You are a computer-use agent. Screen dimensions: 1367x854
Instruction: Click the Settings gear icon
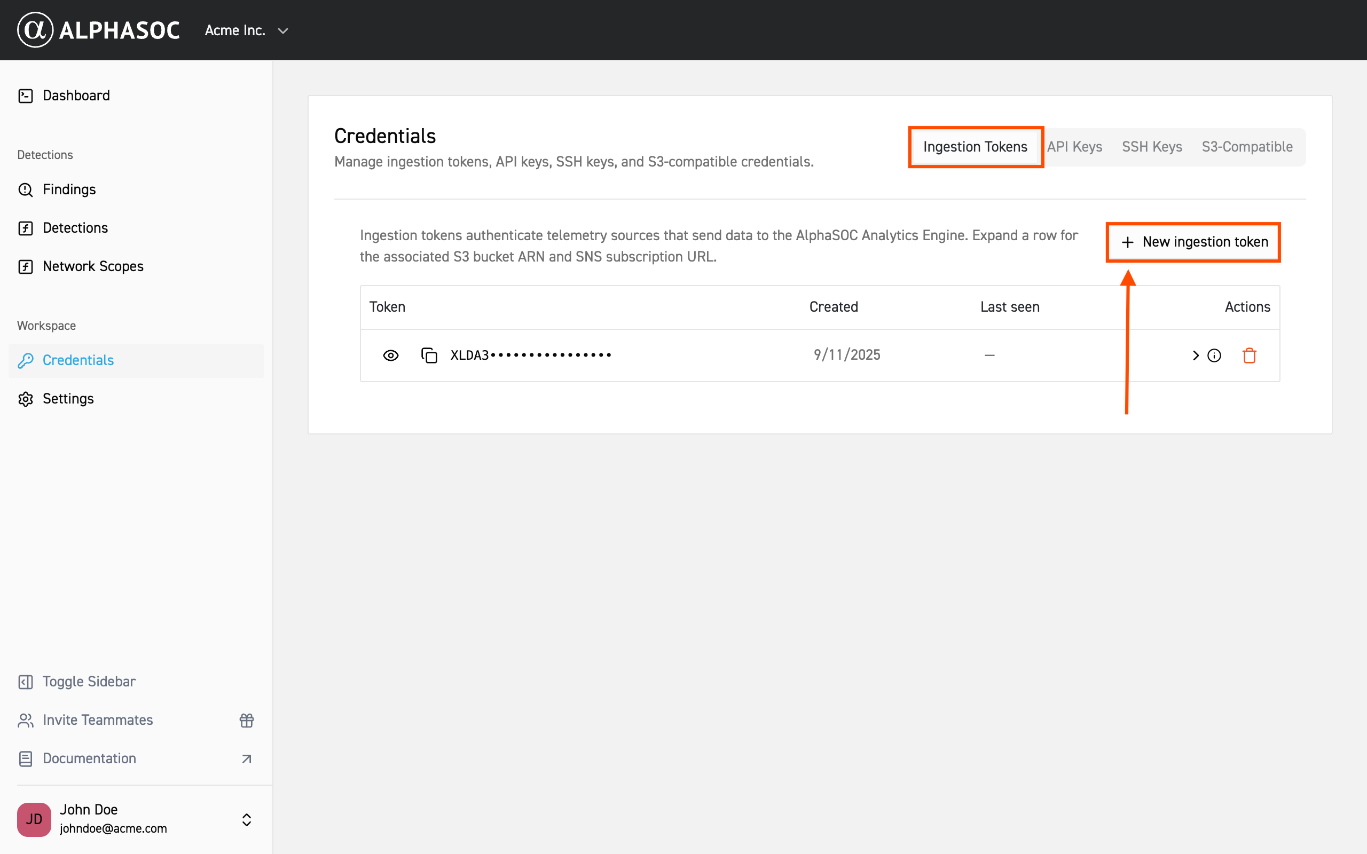coord(26,399)
